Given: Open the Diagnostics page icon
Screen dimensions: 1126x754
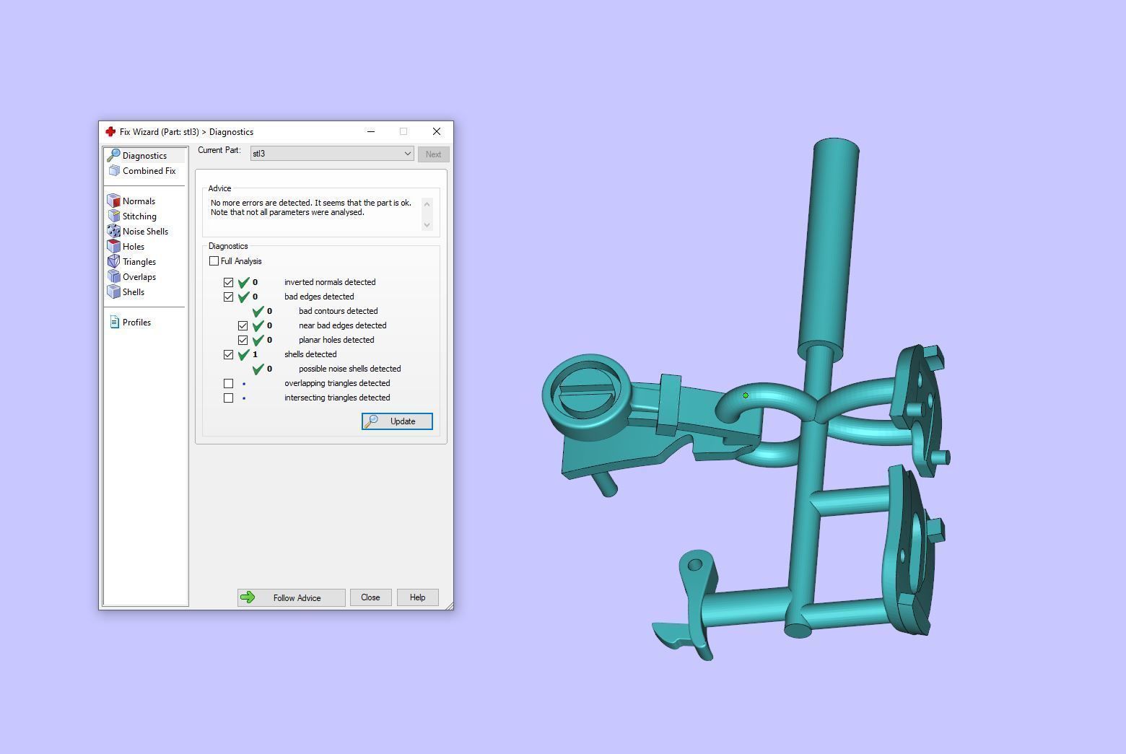Looking at the screenshot, I should click(113, 155).
